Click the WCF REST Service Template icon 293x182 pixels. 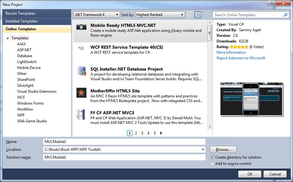point(81,47)
